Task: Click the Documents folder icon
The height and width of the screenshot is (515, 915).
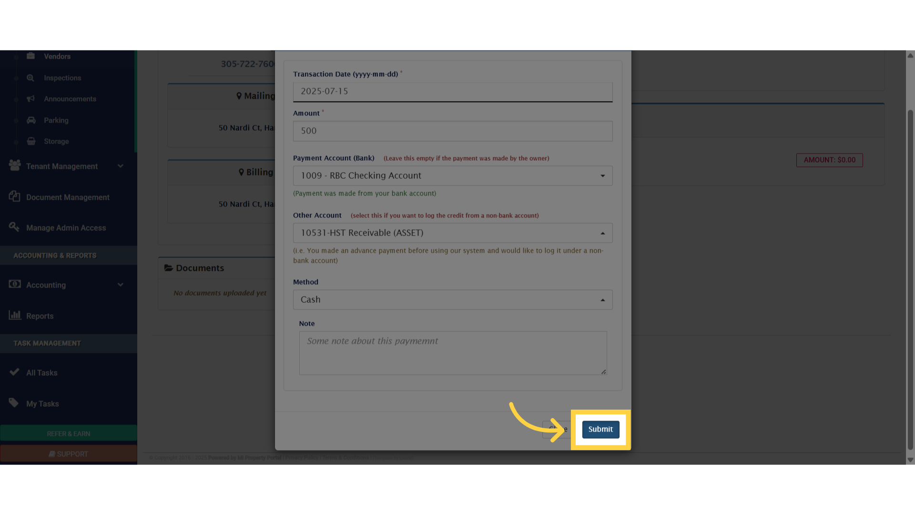Action: (x=169, y=268)
